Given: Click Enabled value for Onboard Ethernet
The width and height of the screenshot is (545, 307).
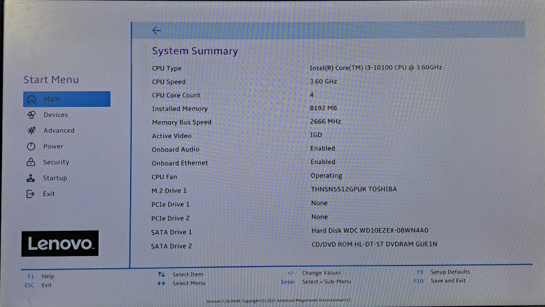Looking at the screenshot, I should [x=323, y=162].
